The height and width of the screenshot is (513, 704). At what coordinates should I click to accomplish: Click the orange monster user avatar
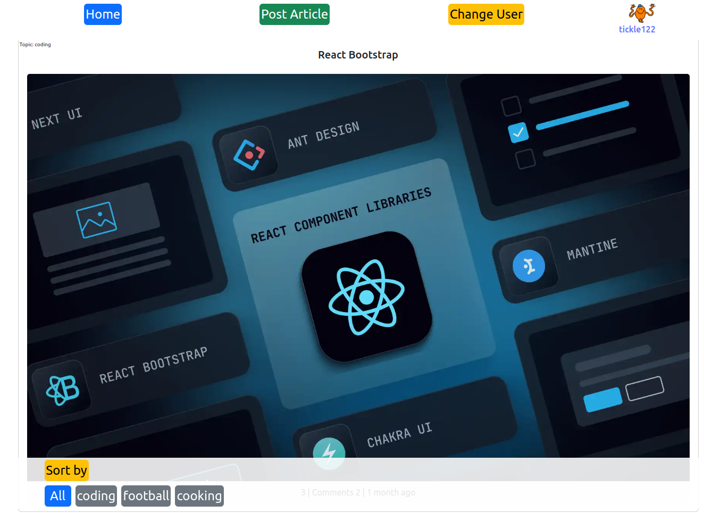click(641, 13)
